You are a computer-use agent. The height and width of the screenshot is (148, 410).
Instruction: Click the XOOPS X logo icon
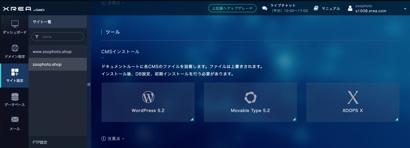point(353,97)
